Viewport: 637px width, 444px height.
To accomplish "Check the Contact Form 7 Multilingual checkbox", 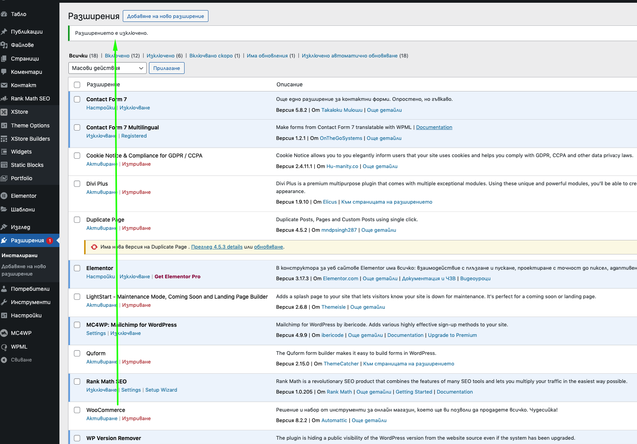I will (77, 127).
